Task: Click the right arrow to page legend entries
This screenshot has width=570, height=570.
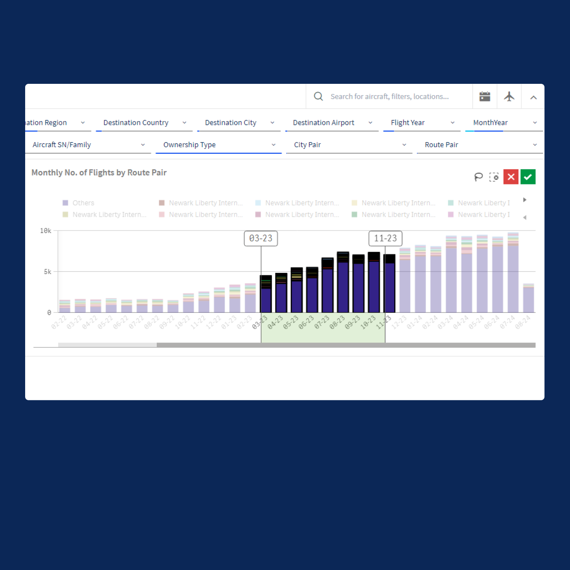Action: coord(525,200)
